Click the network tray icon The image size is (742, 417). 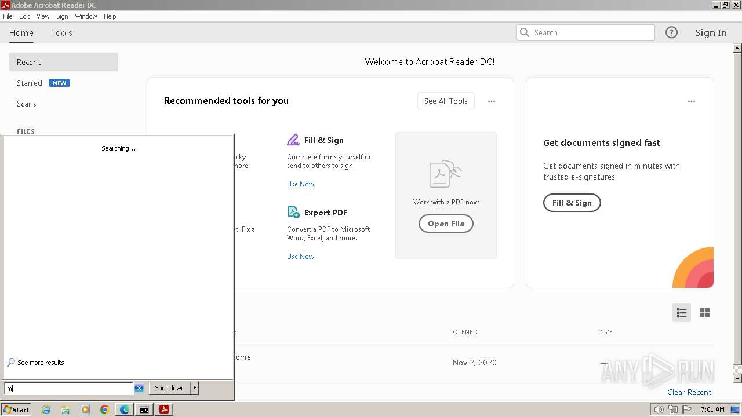coord(673,409)
